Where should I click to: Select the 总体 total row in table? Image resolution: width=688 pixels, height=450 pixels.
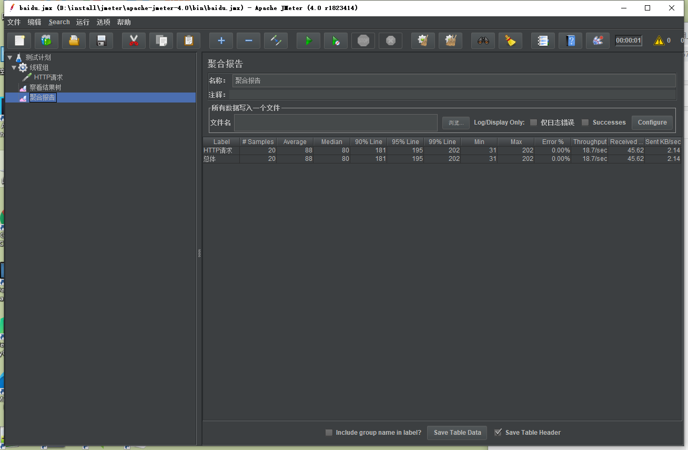(442, 159)
